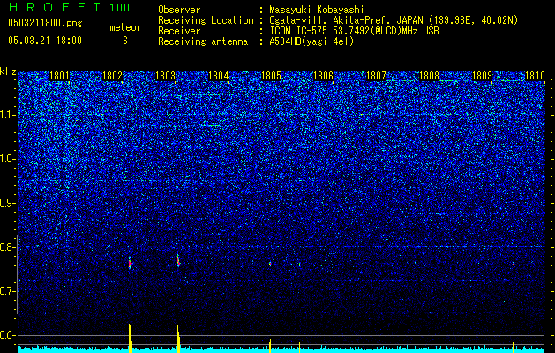The width and height of the screenshot is (555, 353).
Task: Click the 1.1 kHz frequency label
Action: point(8,115)
